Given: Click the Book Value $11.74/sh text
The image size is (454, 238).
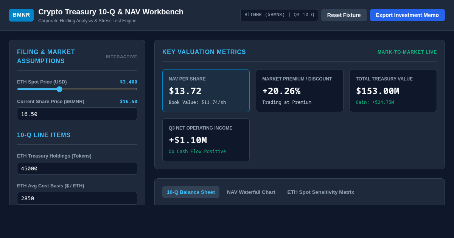Looking at the screenshot, I should pyautogui.click(x=197, y=102).
